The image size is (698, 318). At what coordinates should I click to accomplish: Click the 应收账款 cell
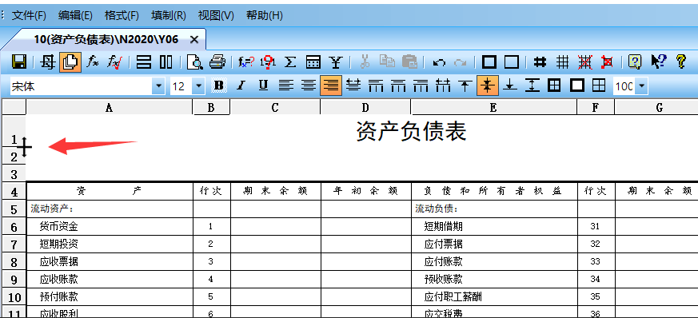[58, 280]
